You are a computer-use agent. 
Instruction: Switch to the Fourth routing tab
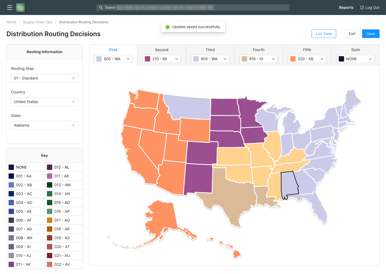pos(258,50)
